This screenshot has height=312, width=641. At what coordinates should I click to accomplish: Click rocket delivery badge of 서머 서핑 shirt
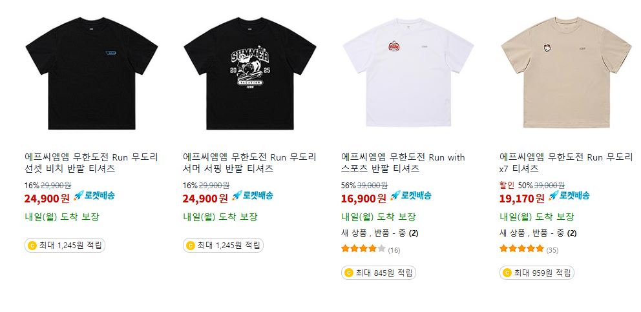click(x=252, y=196)
